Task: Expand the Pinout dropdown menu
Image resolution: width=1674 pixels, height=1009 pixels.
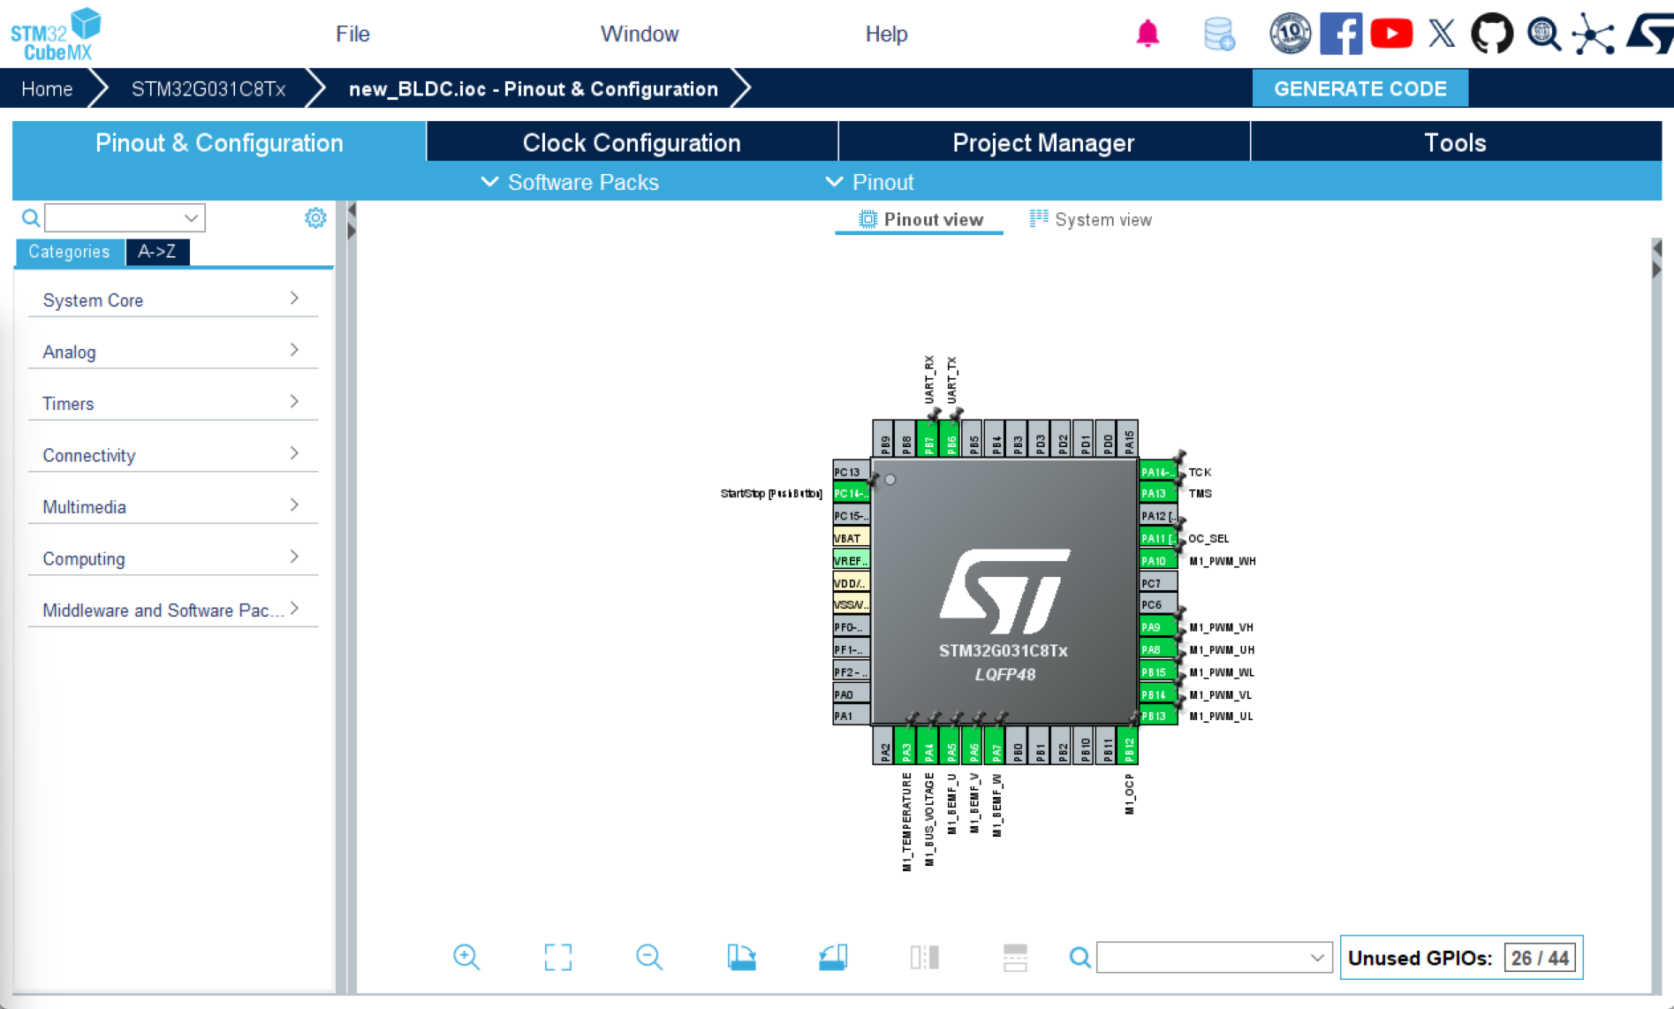Action: click(869, 182)
